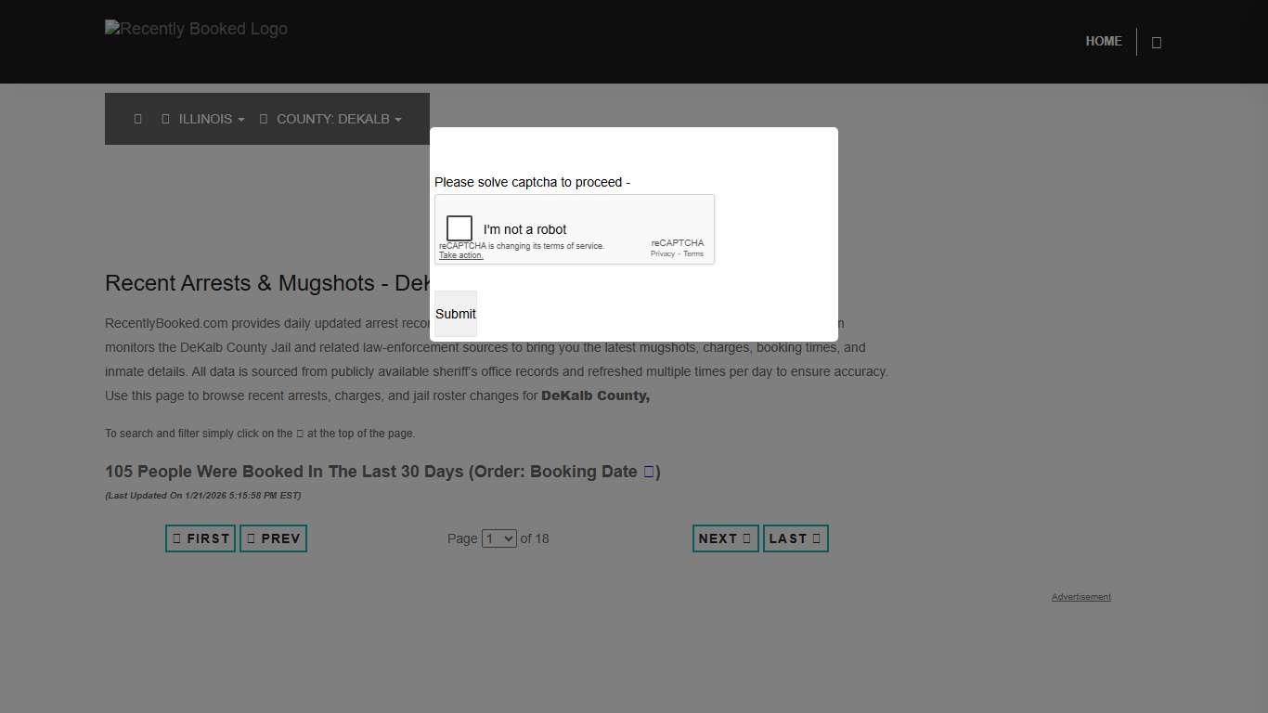Click the state icon beside ILLINOIS
The width and height of the screenshot is (1268, 713).
tap(165, 119)
